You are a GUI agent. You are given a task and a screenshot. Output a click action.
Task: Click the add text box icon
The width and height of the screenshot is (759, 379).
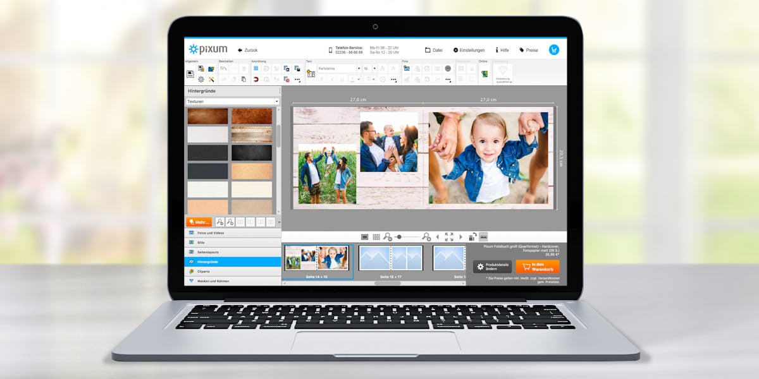tap(311, 73)
